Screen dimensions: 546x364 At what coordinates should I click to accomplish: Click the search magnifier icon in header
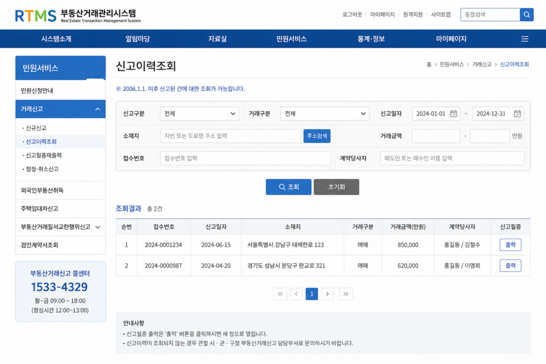(526, 14)
